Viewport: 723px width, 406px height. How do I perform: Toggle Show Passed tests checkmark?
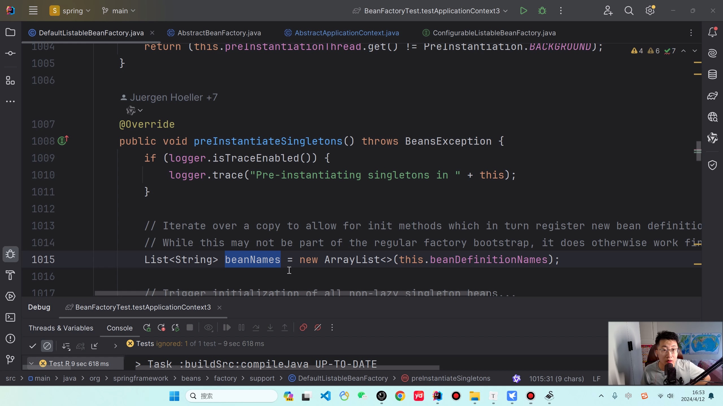33,346
